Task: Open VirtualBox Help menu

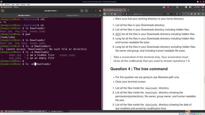Action: pos(28,4)
